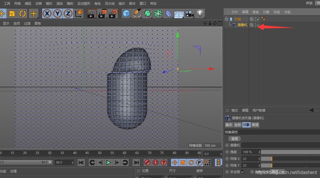Click the Record Active Objects key button
The image size is (320, 178).
tap(147, 162)
